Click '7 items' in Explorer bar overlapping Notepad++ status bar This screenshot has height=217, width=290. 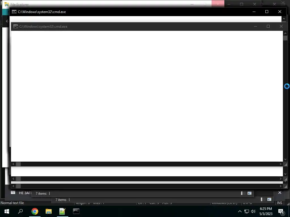[x=61, y=200]
